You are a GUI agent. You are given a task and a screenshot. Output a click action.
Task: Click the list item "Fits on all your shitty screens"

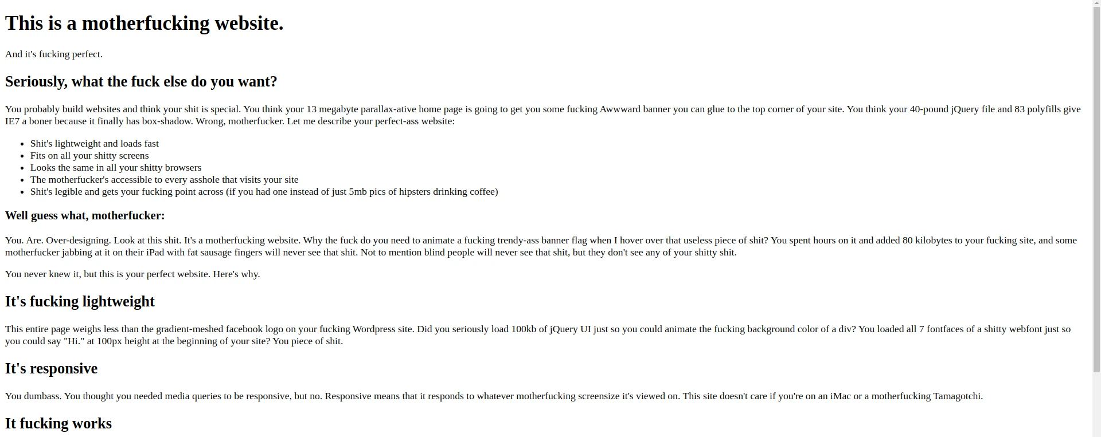(x=89, y=156)
